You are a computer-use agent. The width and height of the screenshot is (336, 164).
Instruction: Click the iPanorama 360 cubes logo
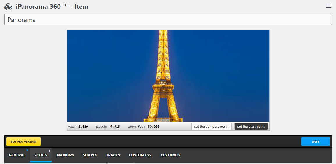pyautogui.click(x=8, y=7)
